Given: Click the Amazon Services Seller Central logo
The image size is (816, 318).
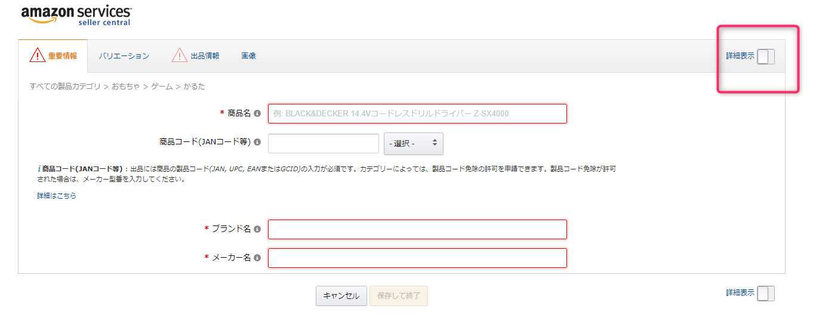Looking at the screenshot, I should click(76, 16).
